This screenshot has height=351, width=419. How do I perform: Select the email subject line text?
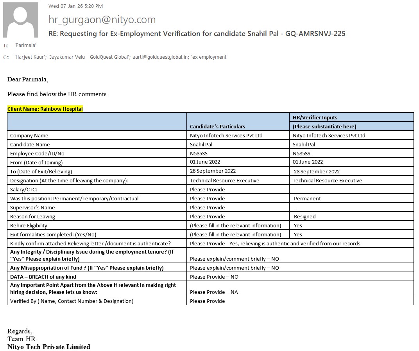pyautogui.click(x=197, y=34)
